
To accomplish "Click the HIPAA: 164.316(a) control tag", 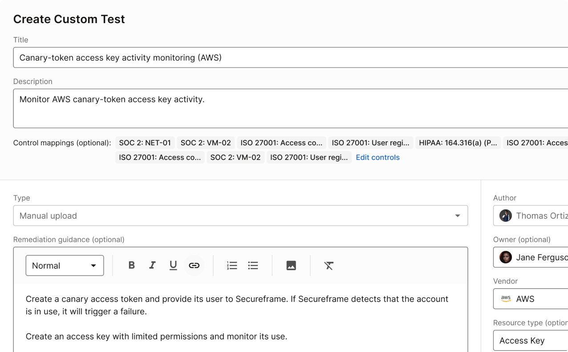I will (458, 143).
